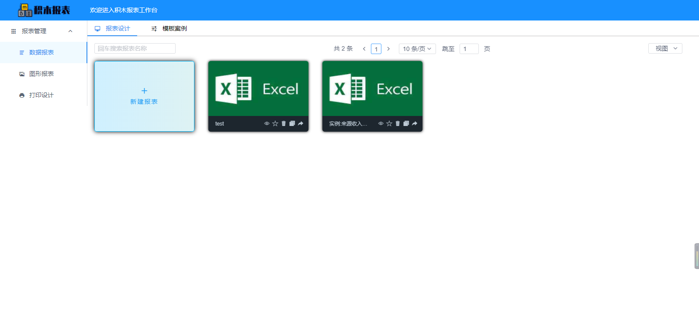Screen dimensions: 699x330
Task: Click the right-edge scrollbar handle
Action: (696, 256)
